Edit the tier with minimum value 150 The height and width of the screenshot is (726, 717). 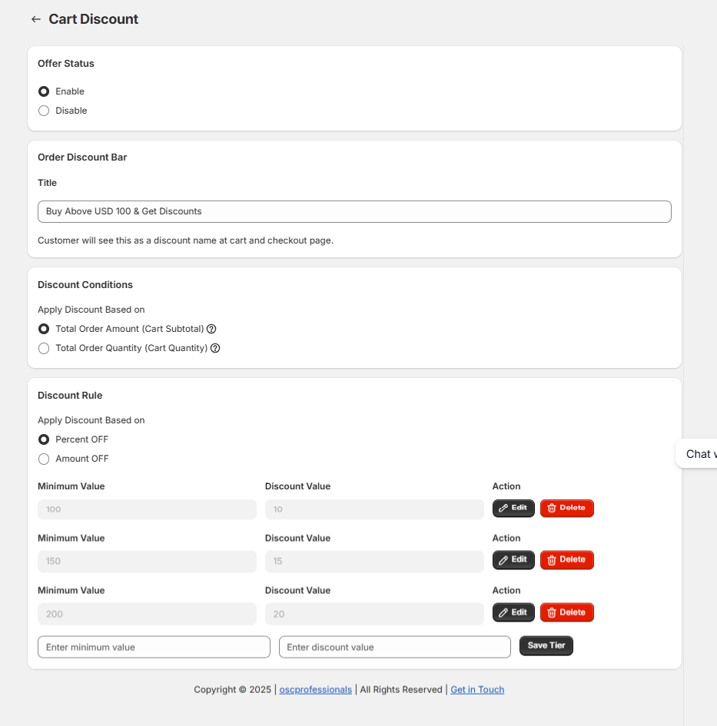(513, 560)
